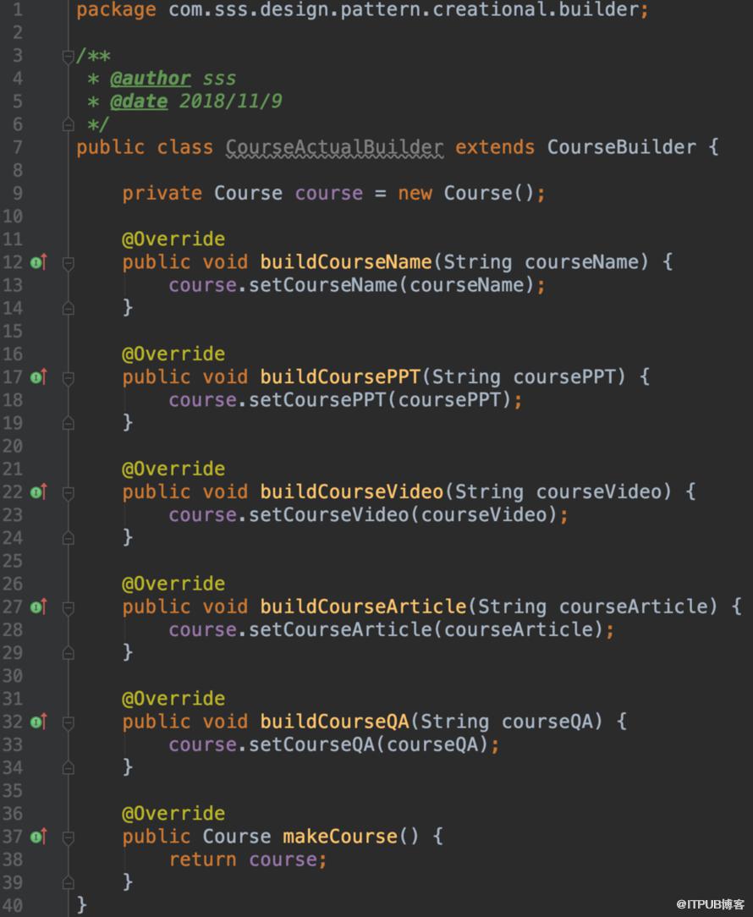
Task: Click the buildCoursePPT method name
Action: (x=340, y=377)
